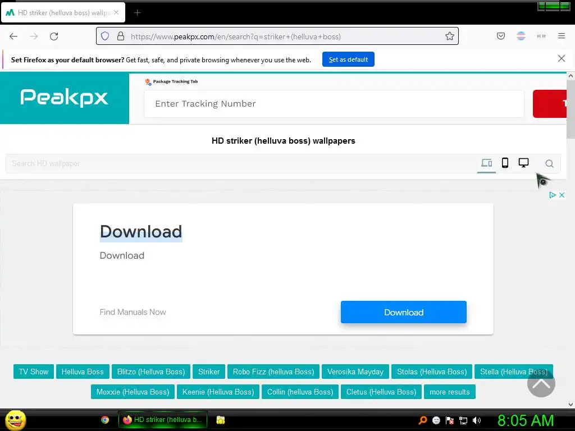Select the Keenie (Helluva Boss) tag
Viewport: 575px width, 431px height.
point(218,392)
